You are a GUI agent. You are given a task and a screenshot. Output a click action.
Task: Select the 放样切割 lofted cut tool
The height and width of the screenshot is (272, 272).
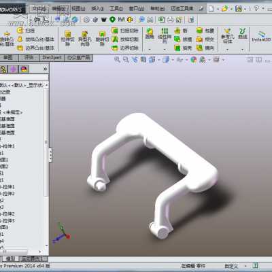124,39
